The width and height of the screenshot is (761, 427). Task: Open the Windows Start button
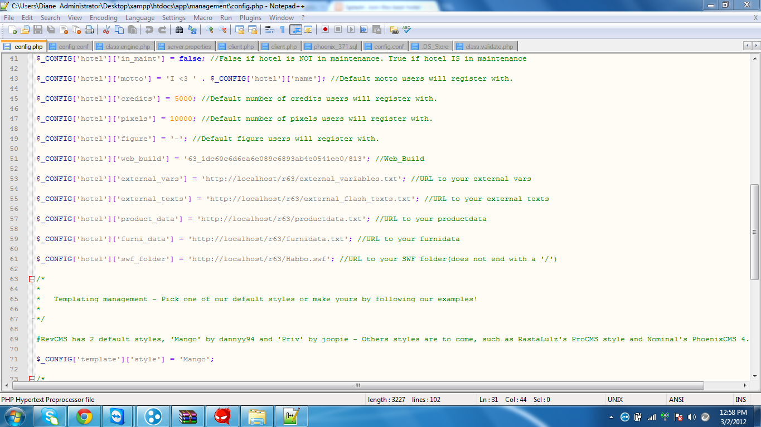(x=14, y=416)
